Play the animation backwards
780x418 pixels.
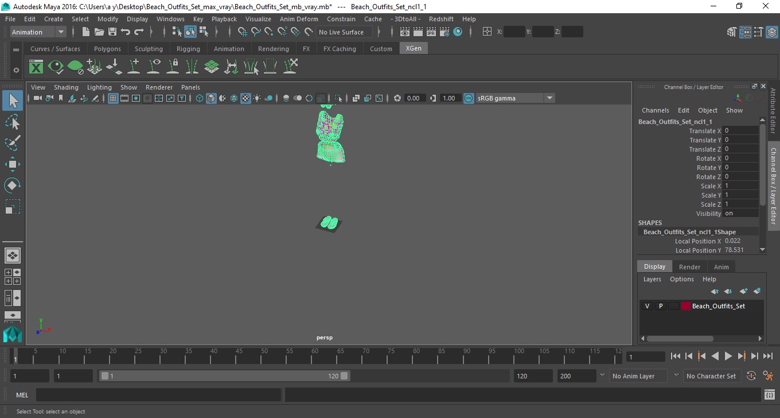pos(715,356)
